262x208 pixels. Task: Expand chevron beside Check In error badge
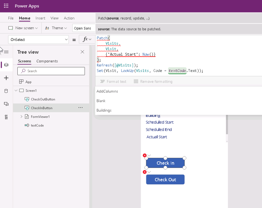click(149, 155)
